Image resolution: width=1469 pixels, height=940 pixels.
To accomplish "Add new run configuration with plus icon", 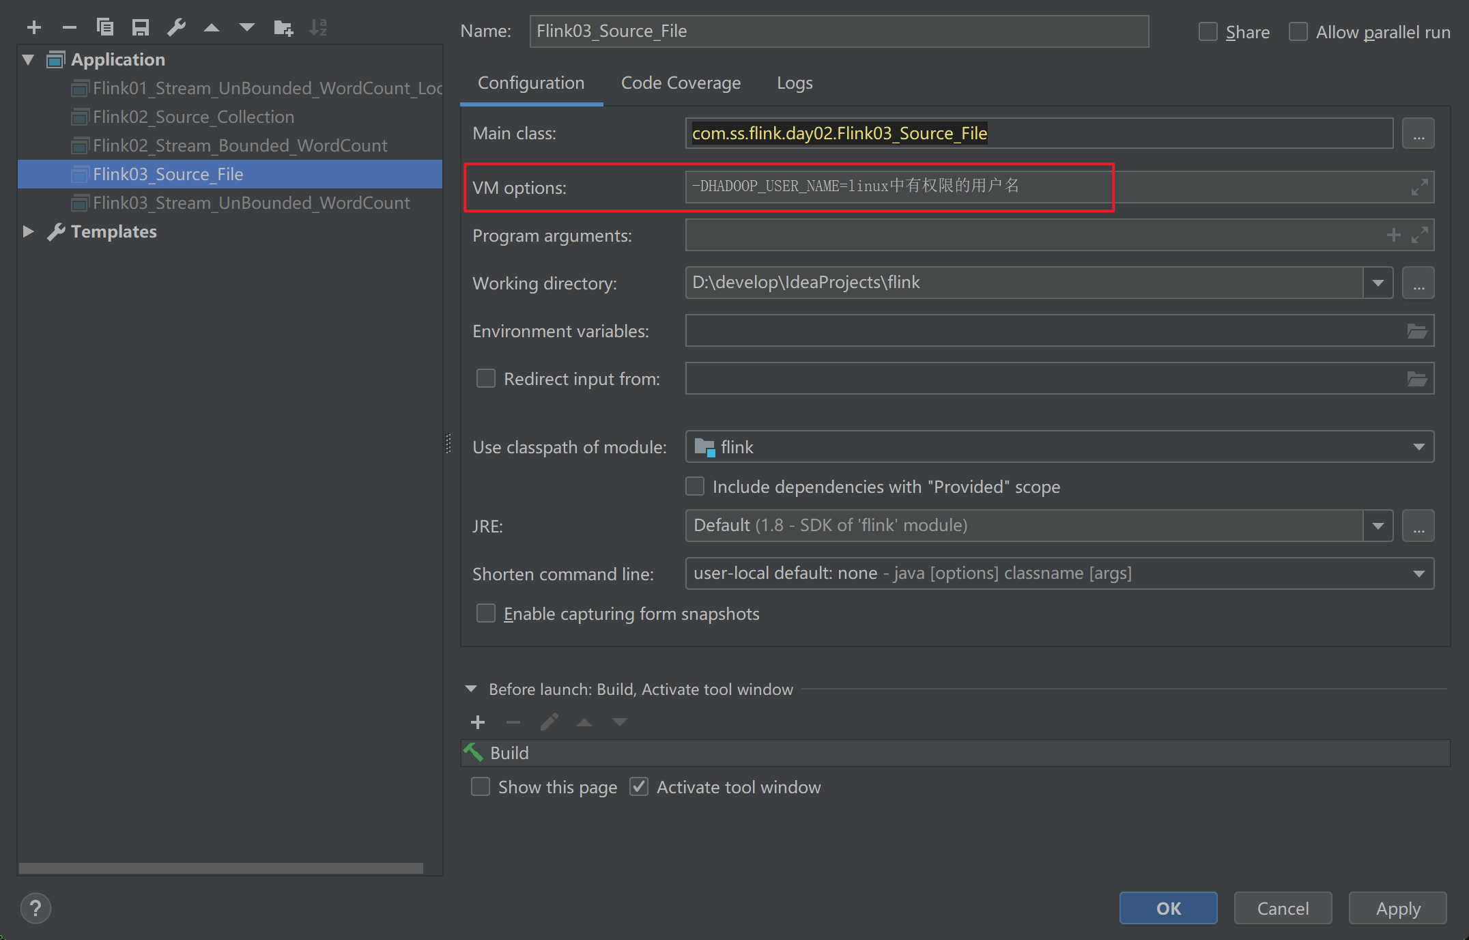I will (34, 27).
